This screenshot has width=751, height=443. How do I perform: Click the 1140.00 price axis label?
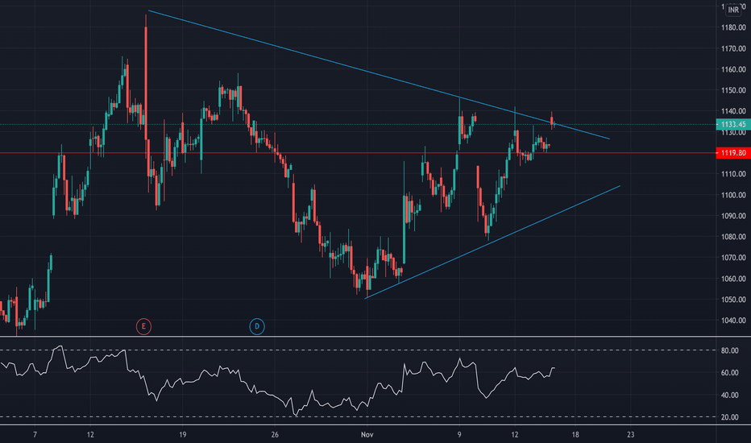[733, 111]
